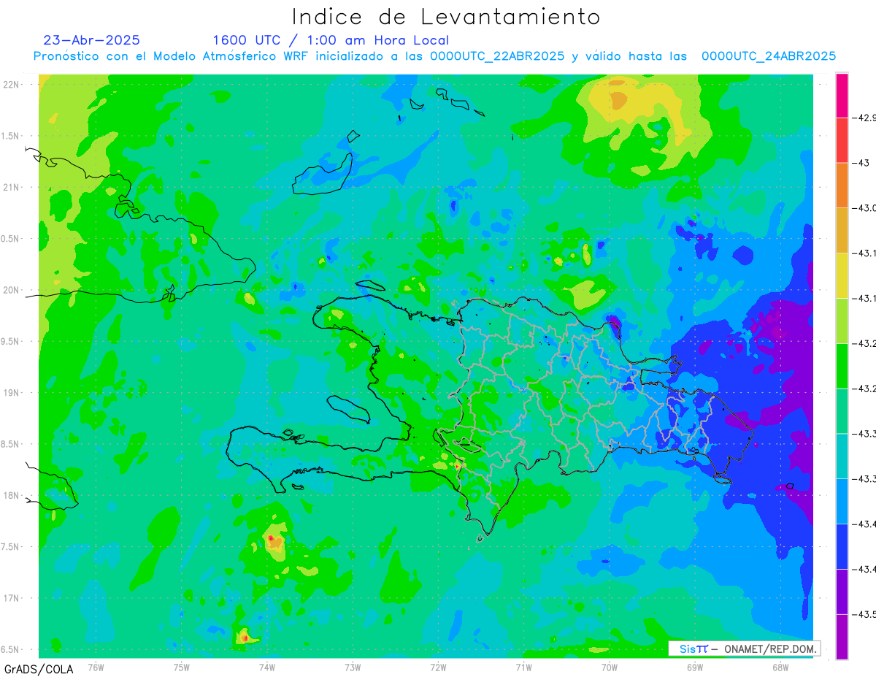The height and width of the screenshot is (677, 876).
Task: Click the '19N' latitude label
Action: [12, 393]
